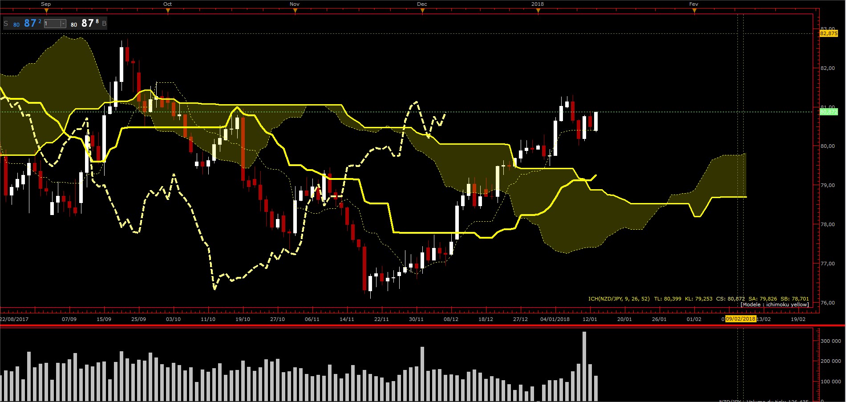Screen dimensions: 846x402
Task: Click the 200 000 volume scale label
Action: 831,361
